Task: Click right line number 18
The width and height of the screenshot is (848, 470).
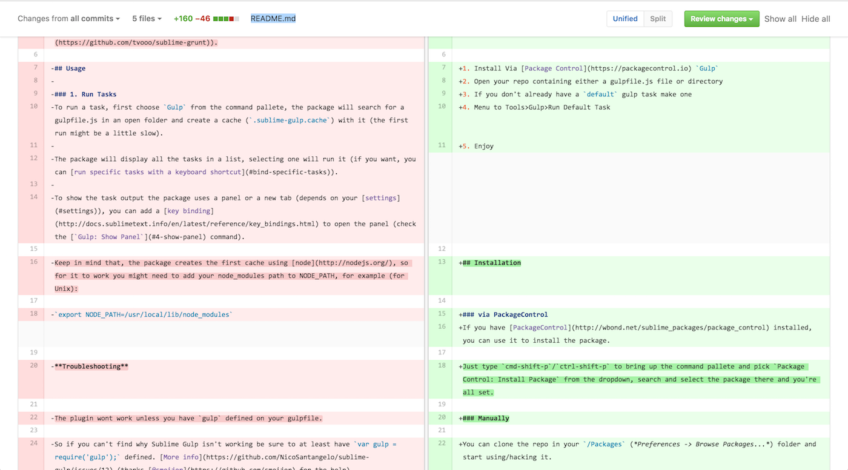Action: coord(442,366)
